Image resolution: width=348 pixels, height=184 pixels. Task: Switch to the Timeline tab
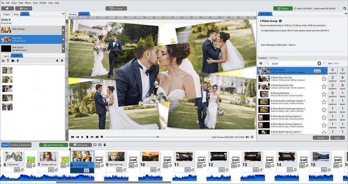tap(14, 145)
